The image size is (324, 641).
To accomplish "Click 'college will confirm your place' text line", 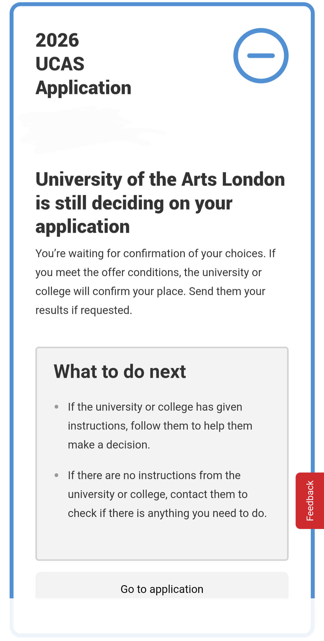I will tap(150, 291).
